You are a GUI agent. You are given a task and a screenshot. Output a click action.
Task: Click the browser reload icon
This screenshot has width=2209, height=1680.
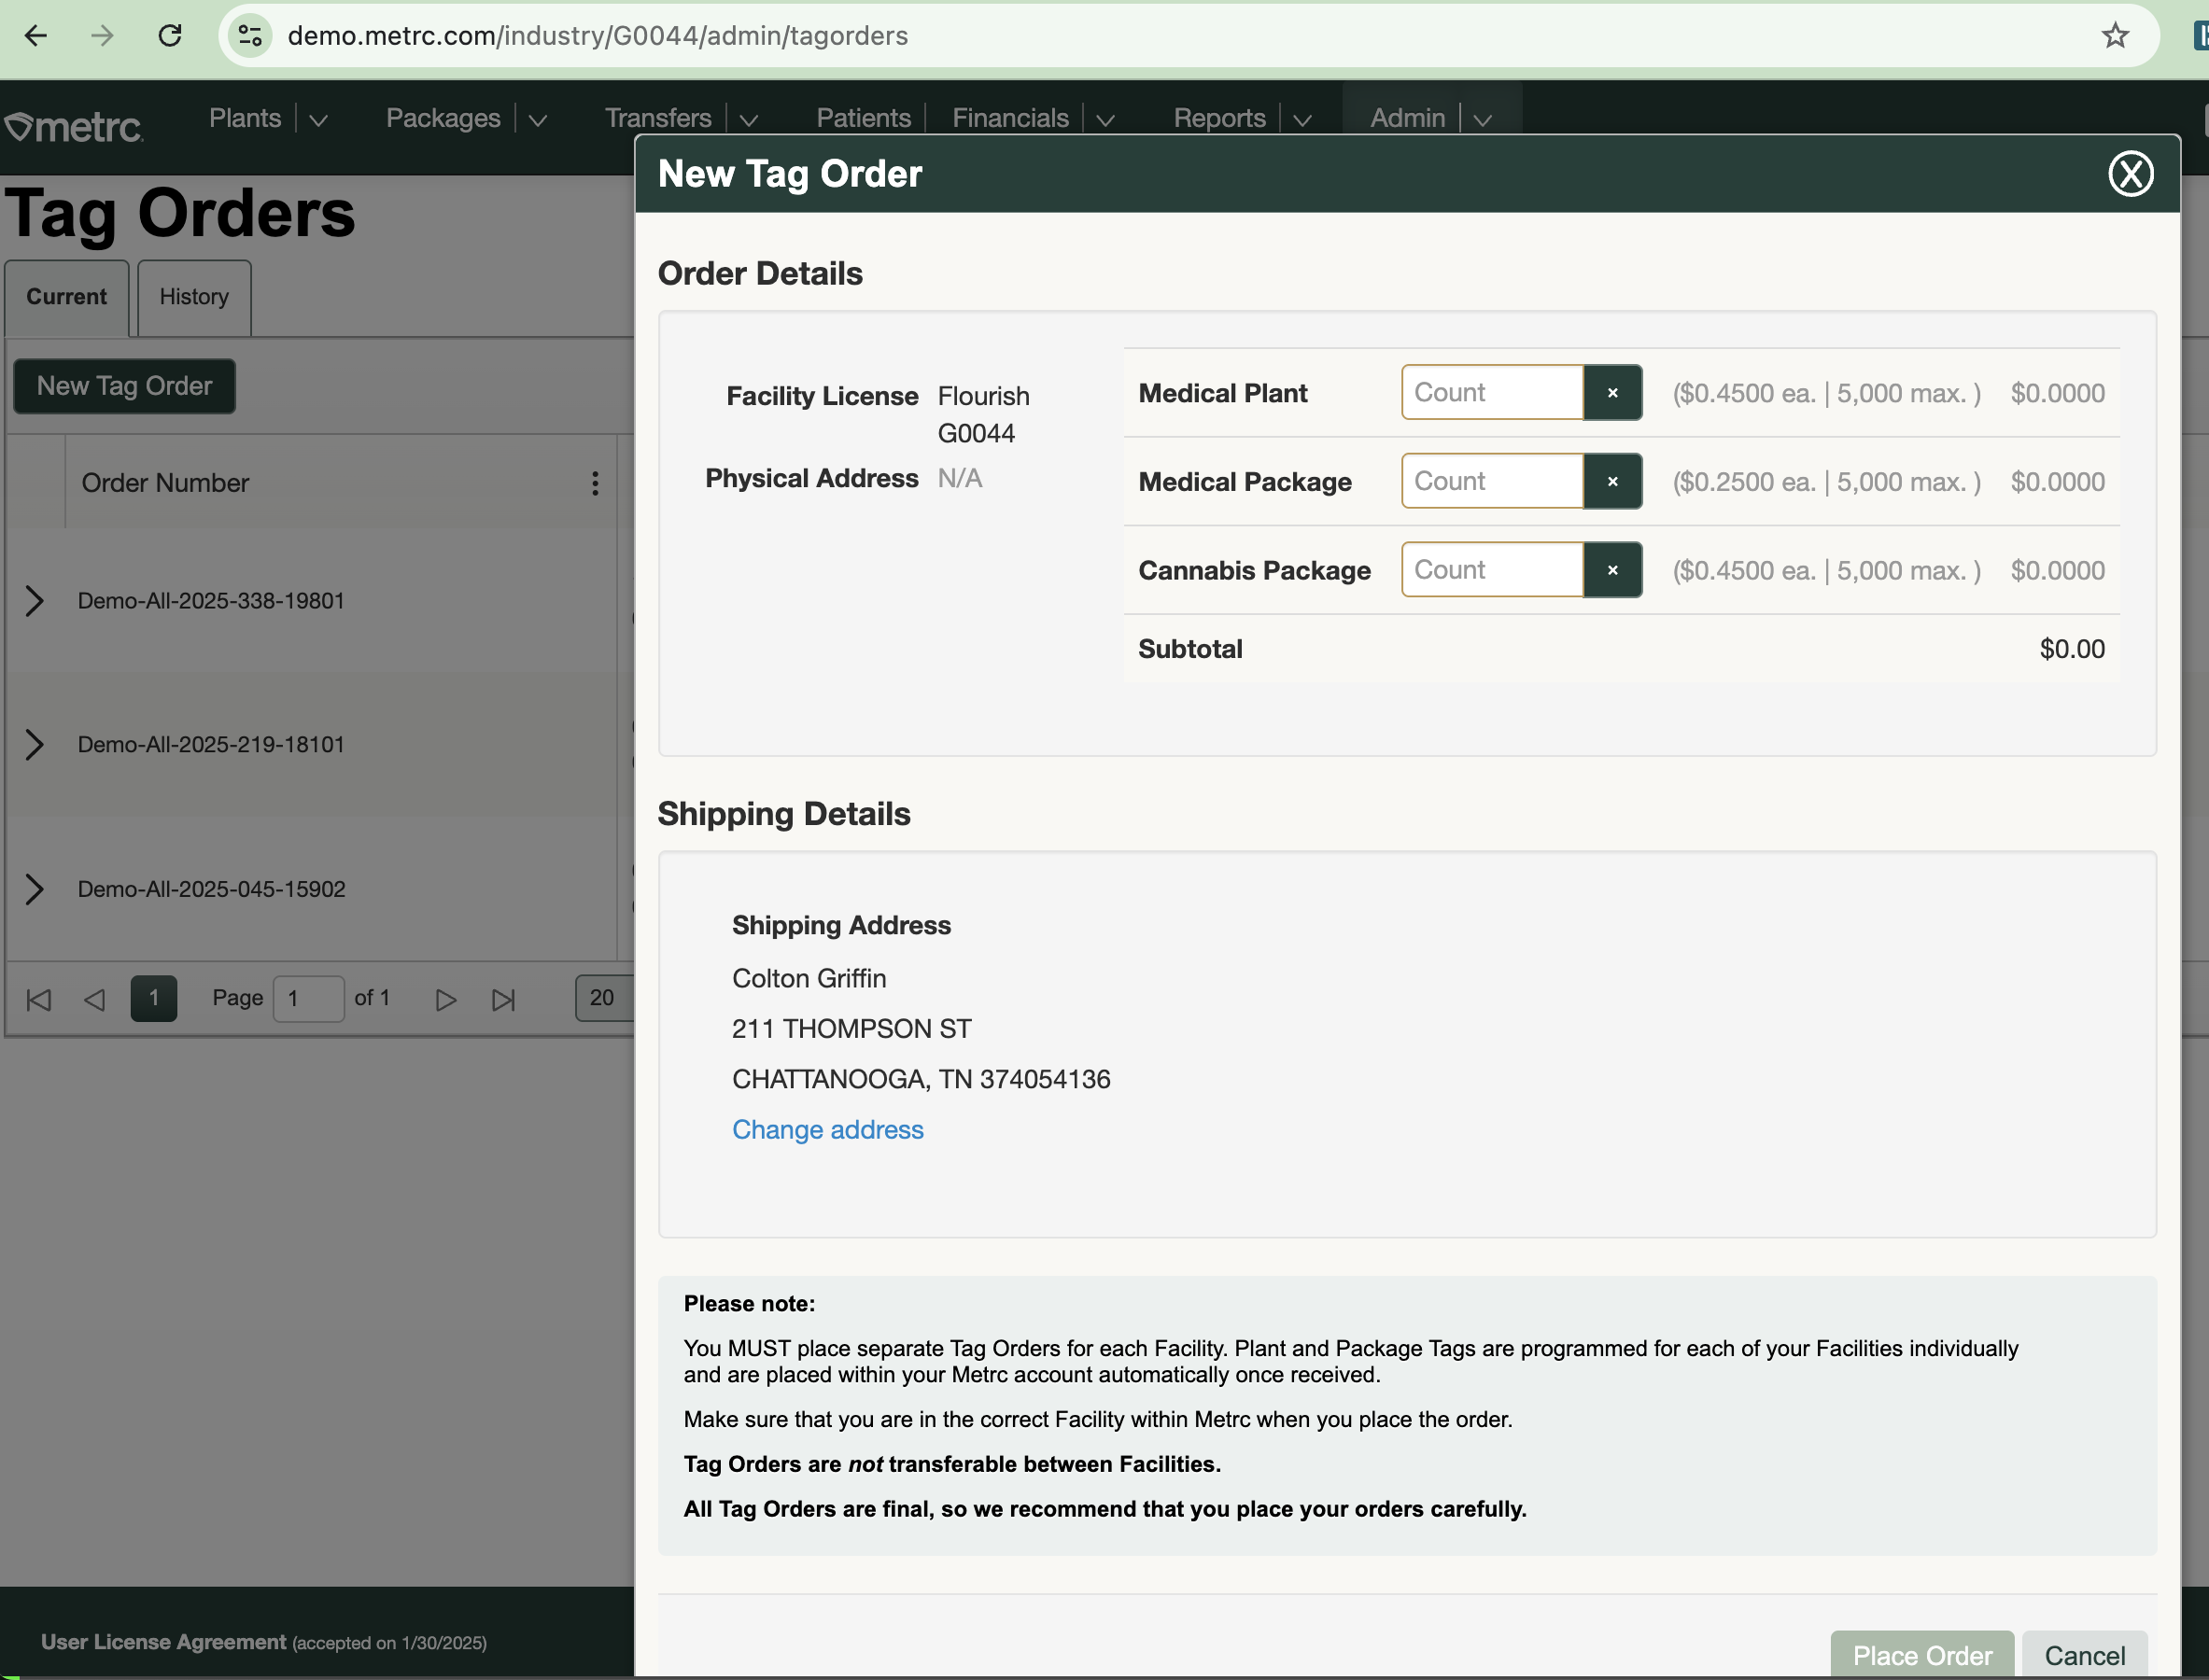(170, 36)
